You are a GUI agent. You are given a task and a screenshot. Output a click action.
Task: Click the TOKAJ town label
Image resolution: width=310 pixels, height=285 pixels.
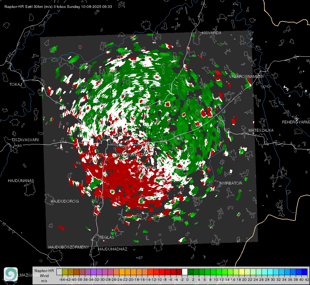(16, 85)
